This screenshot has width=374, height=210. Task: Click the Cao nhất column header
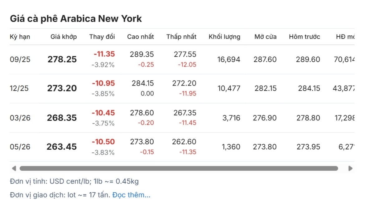point(140,37)
